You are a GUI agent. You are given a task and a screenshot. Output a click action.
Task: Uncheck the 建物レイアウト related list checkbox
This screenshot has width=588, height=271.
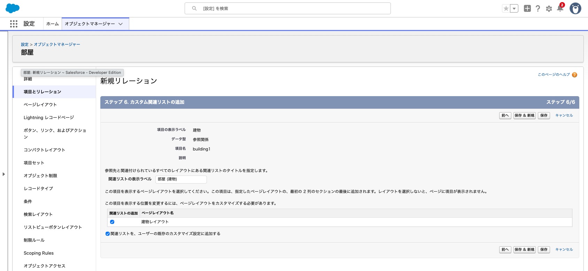(112, 222)
